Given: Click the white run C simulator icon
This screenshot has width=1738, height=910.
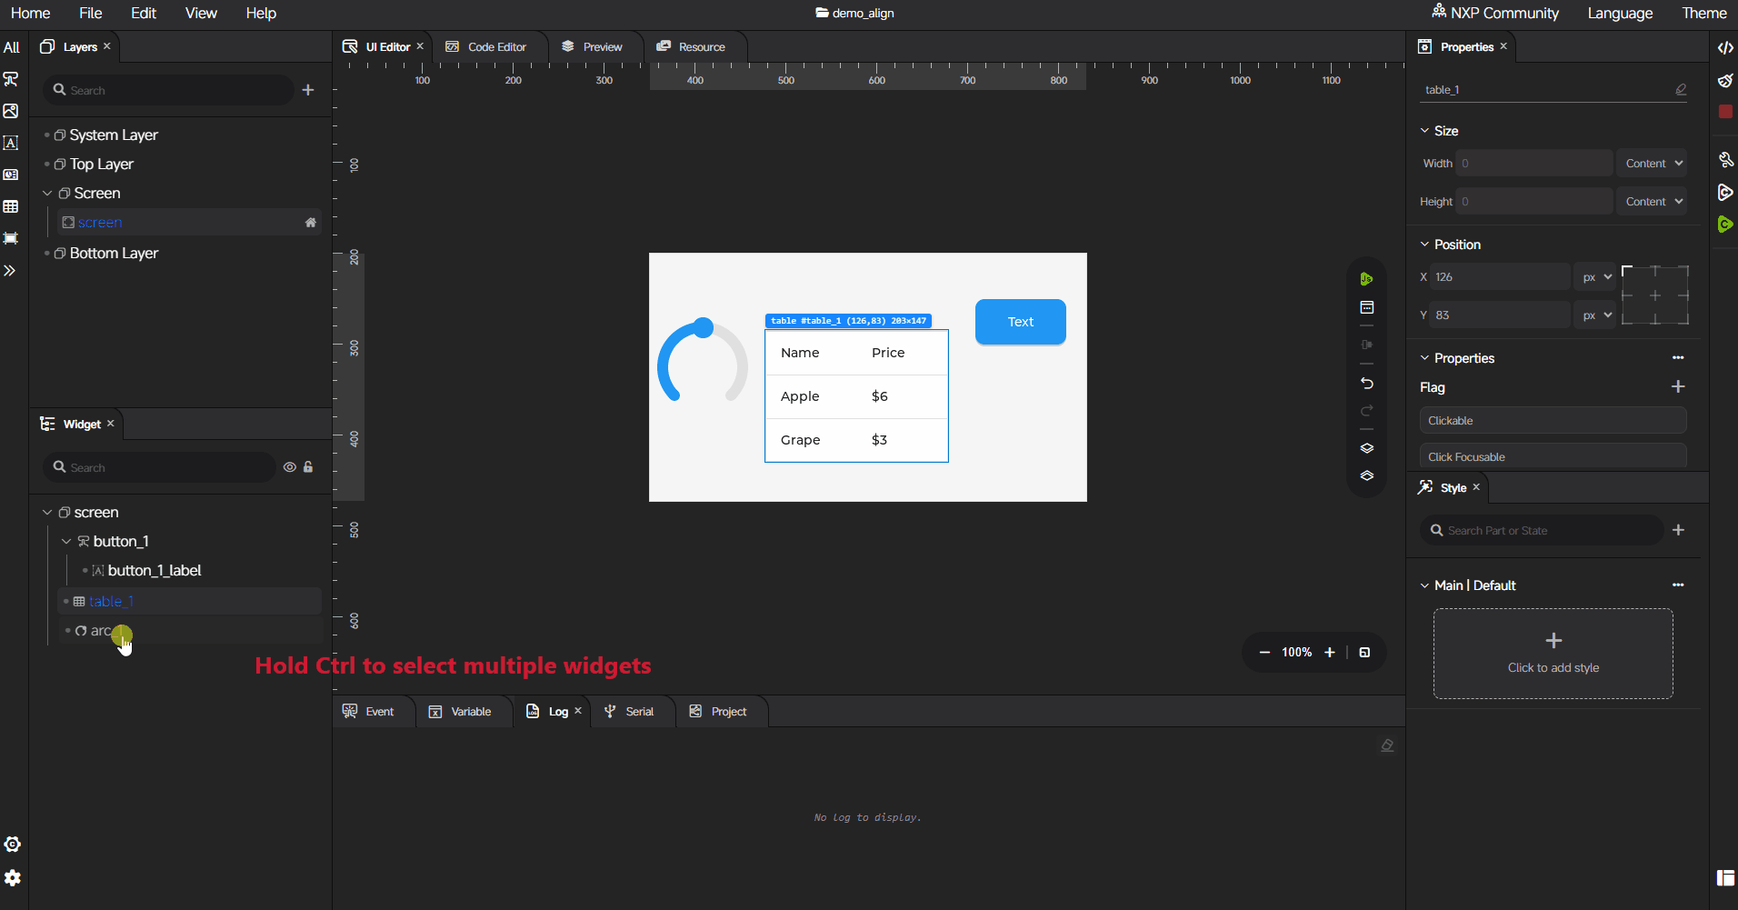Looking at the screenshot, I should [1725, 193].
